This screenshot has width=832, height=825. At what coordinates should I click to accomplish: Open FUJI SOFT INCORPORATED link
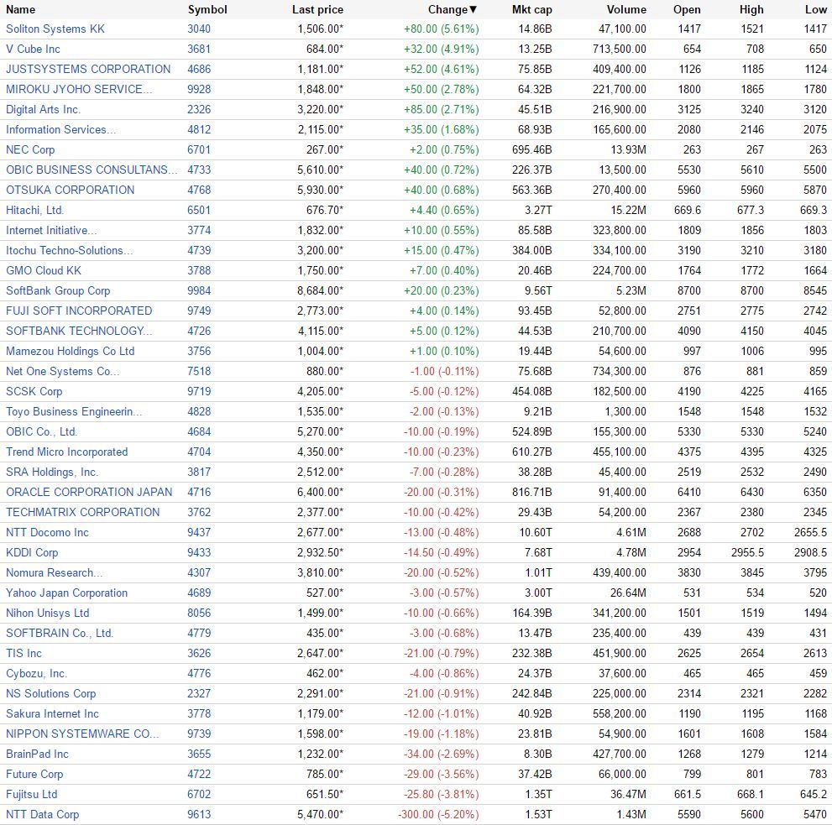79,311
